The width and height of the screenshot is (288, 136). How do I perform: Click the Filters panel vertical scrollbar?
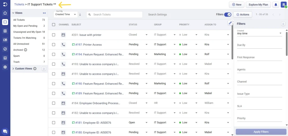287,44
